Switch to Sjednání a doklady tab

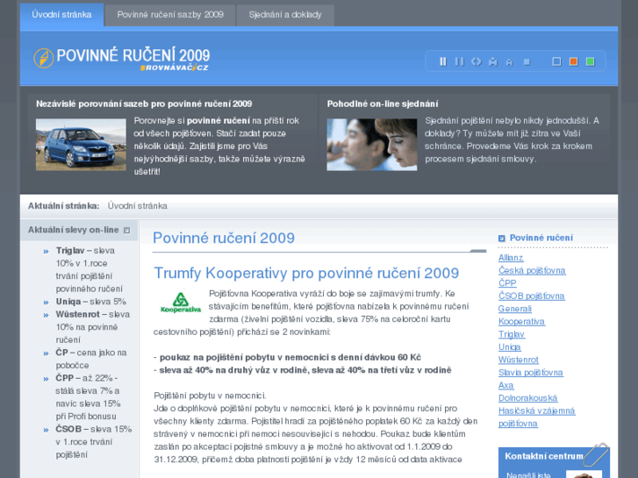(285, 15)
